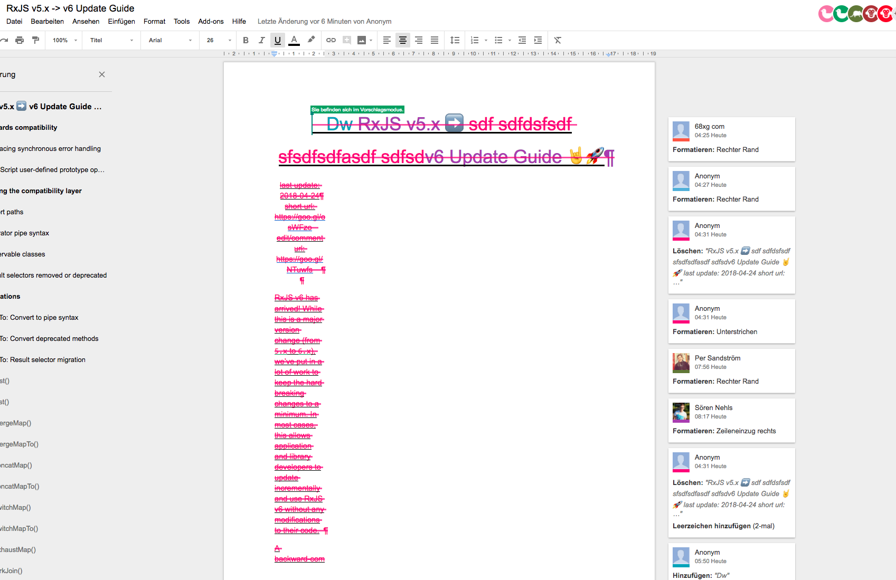Image resolution: width=896 pixels, height=580 pixels.
Task: Click Per Sandström's avatar thumbnail
Action: coord(681,363)
